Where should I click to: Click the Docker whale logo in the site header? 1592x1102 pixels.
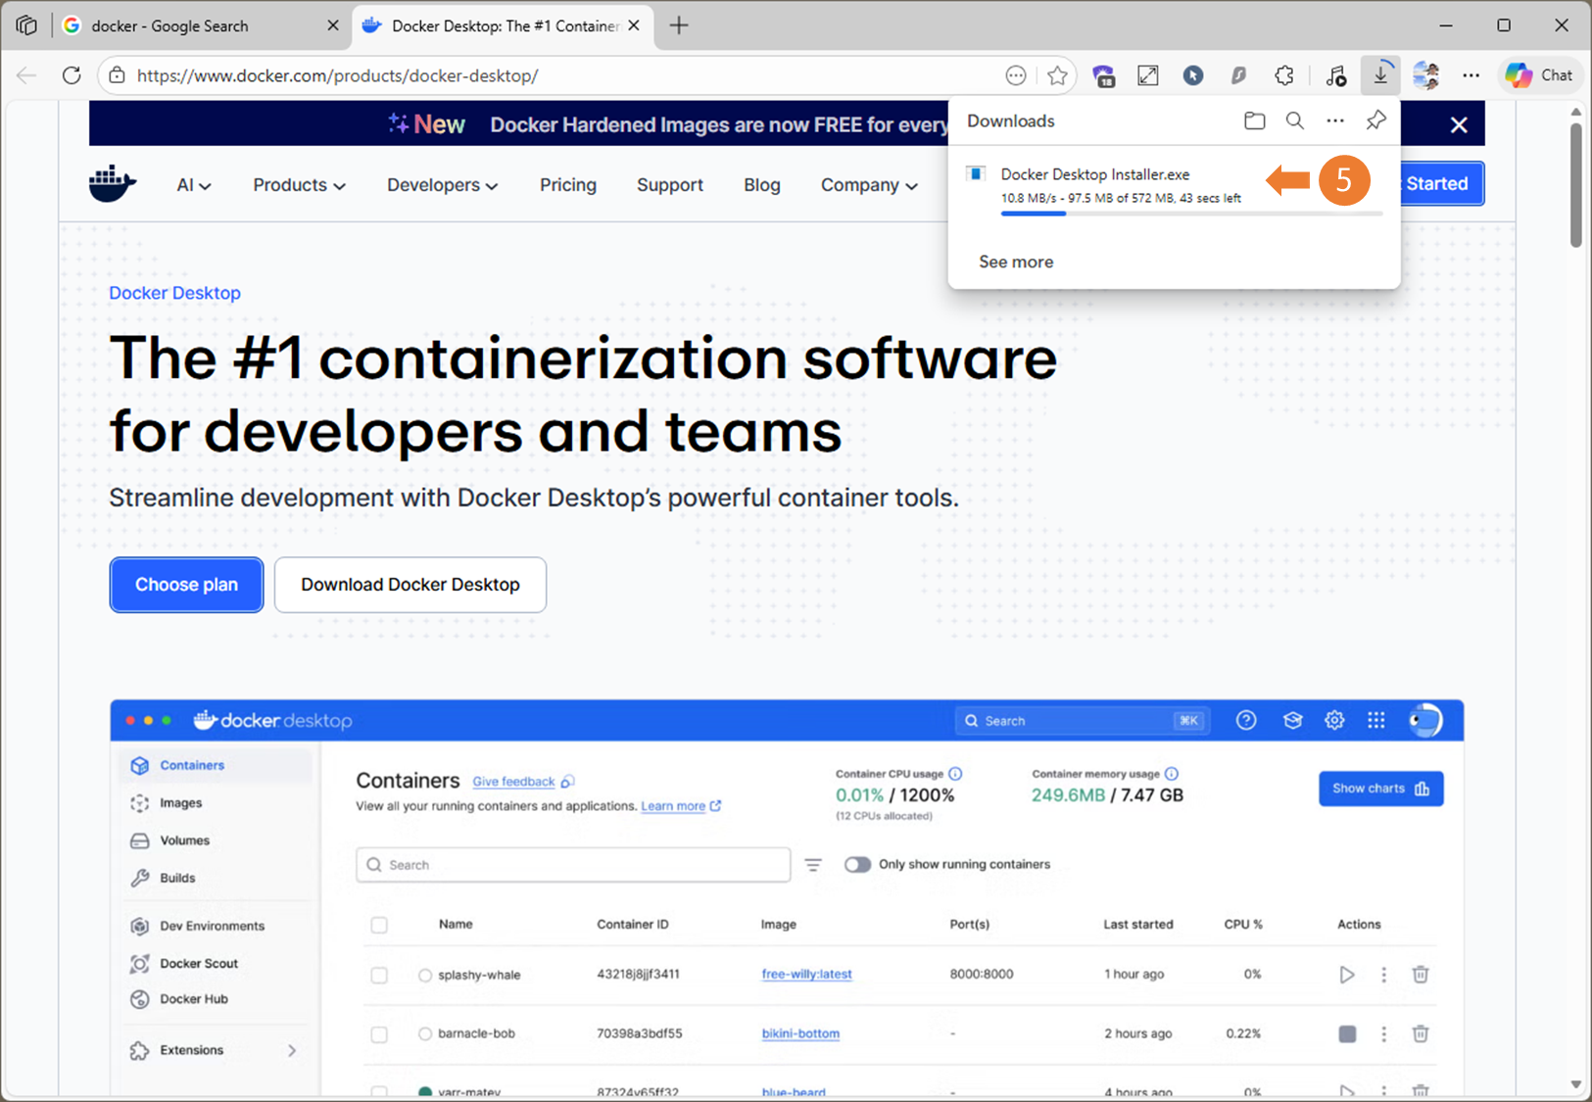112,183
